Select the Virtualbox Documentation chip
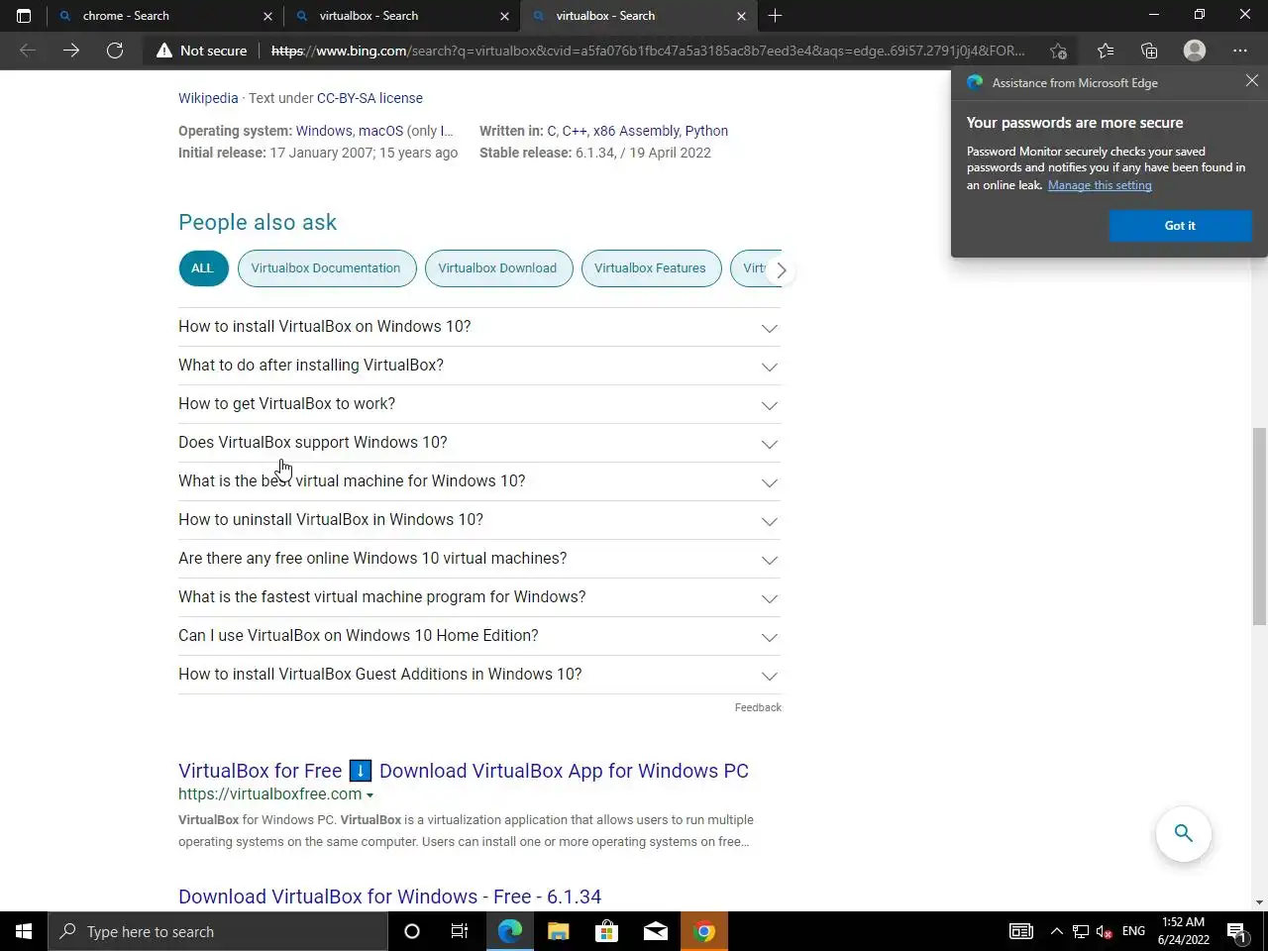This screenshot has width=1268, height=951. (x=326, y=268)
